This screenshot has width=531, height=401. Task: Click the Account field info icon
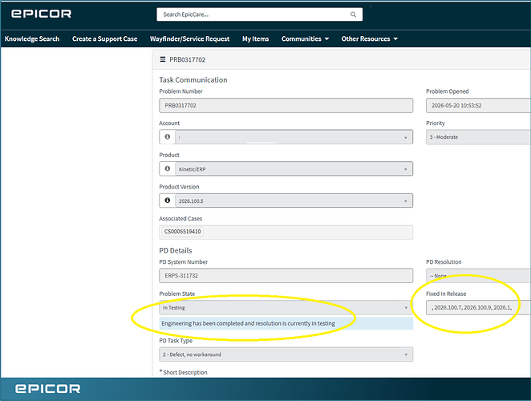(168, 137)
